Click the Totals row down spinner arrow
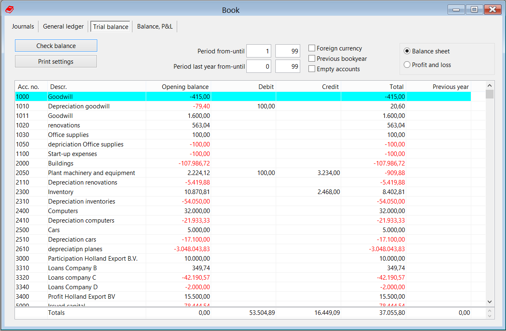Viewport: 506px width, 331px height. click(x=489, y=316)
